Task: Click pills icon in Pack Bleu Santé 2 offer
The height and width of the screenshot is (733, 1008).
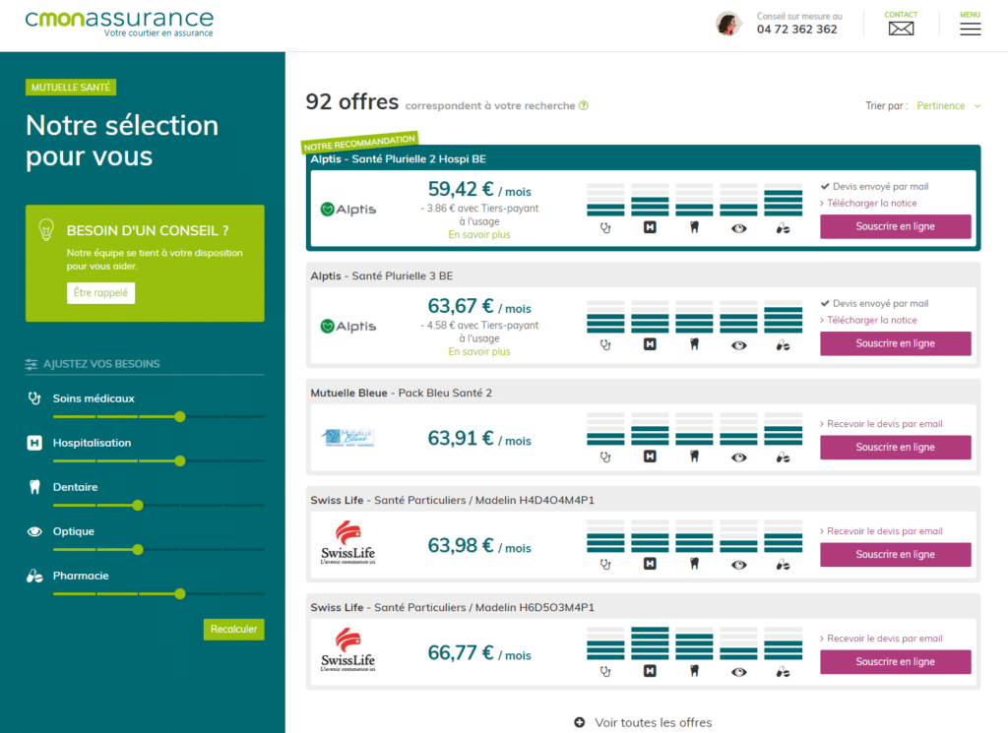Action: tap(783, 458)
